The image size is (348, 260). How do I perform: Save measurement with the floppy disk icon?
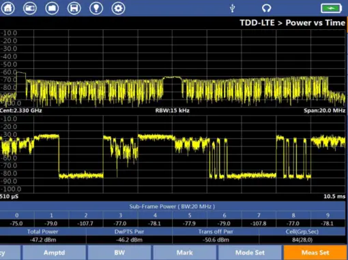click(74, 8)
